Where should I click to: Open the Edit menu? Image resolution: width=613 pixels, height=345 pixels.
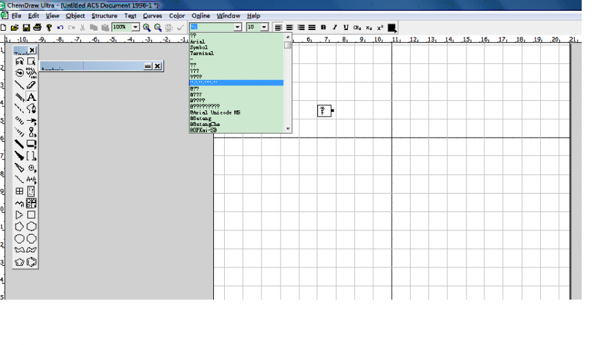(33, 16)
